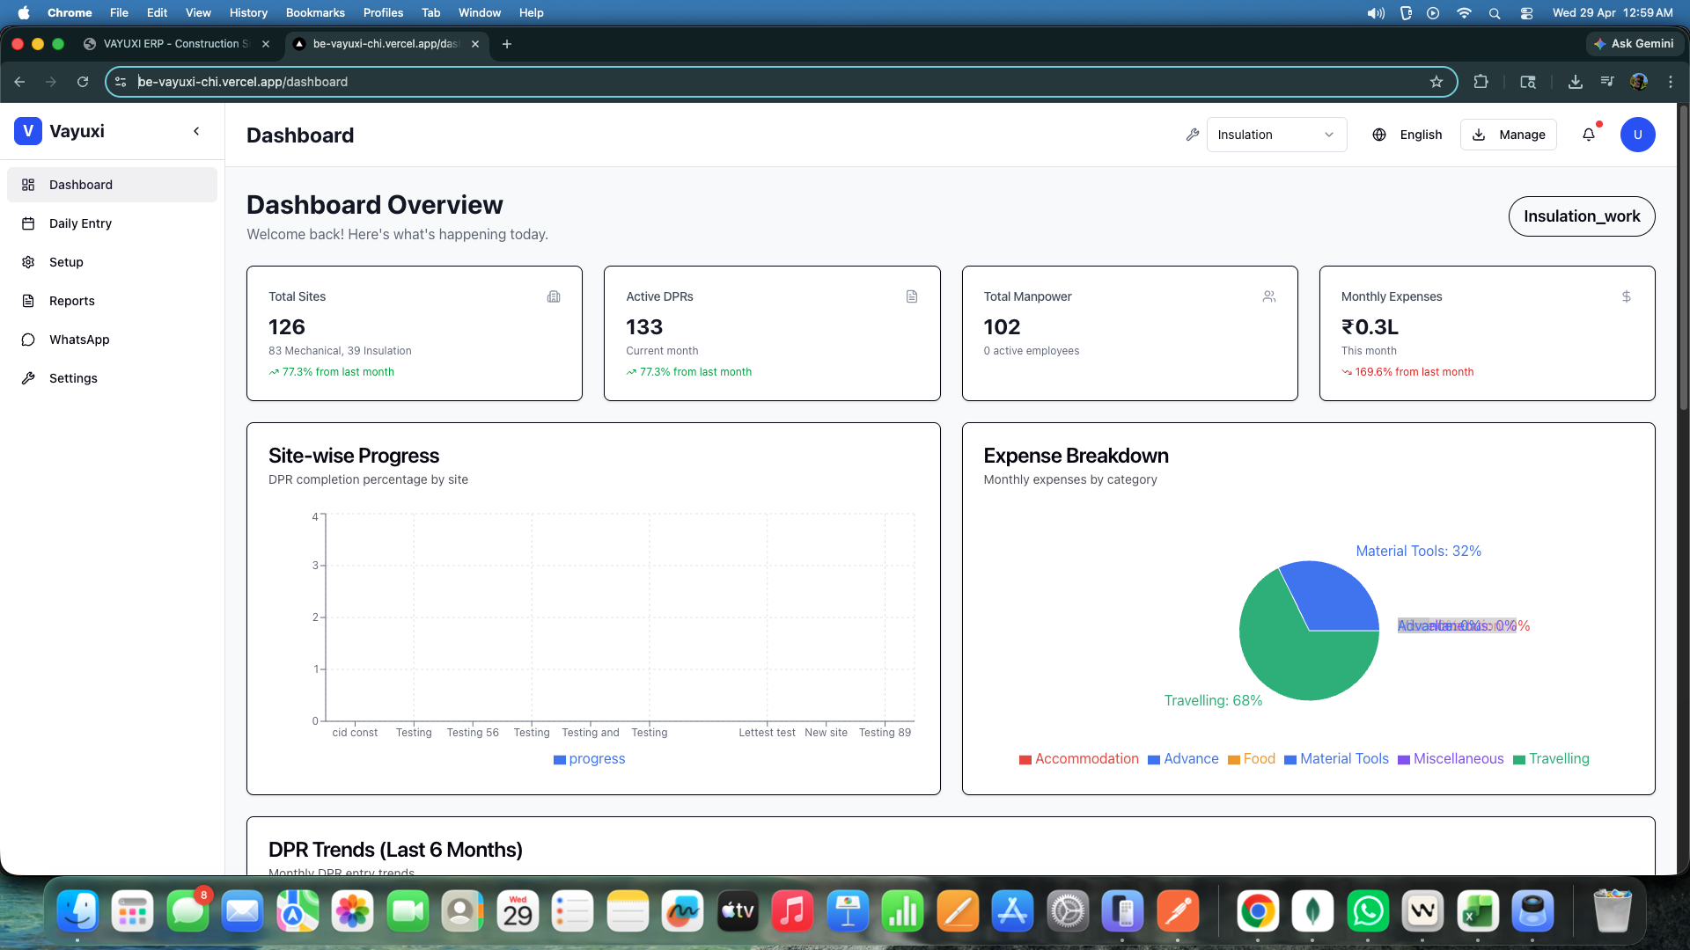Open the Chrome tab search icon

pos(1528,82)
